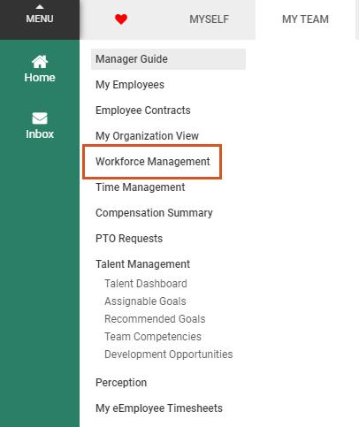Viewport: 359px width, 427px height.
Task: Collapse the MENU arrow at top
Action: coord(40,7)
